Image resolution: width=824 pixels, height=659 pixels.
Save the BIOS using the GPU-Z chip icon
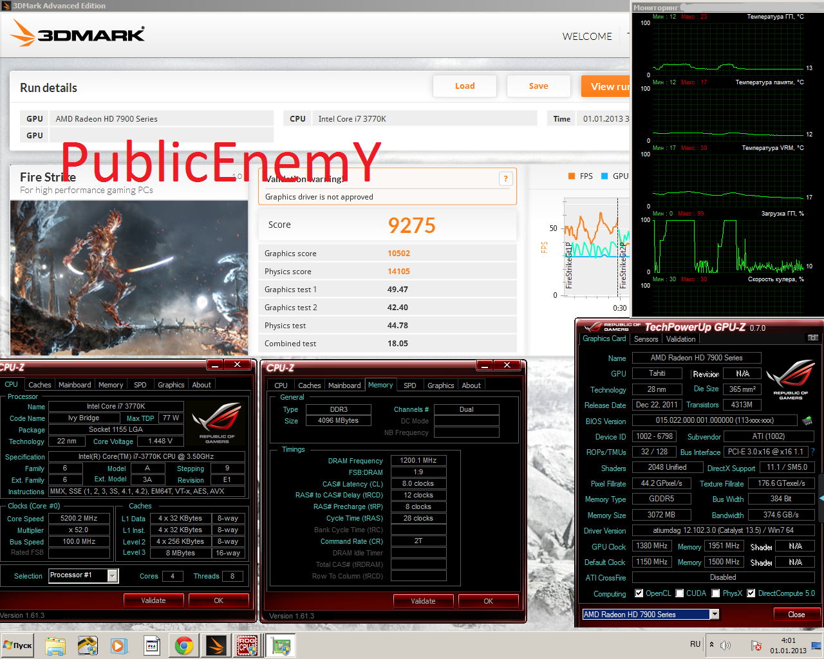tap(807, 421)
